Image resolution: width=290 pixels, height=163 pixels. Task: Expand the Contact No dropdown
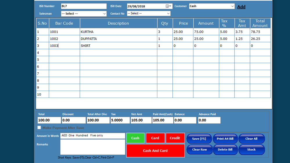pyautogui.click(x=168, y=13)
